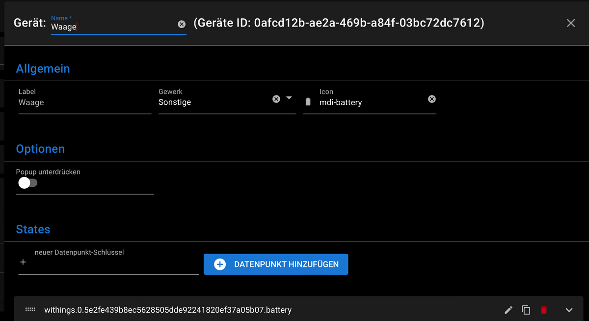
Task: Clear the Gewerk selection
Action: [x=276, y=99]
